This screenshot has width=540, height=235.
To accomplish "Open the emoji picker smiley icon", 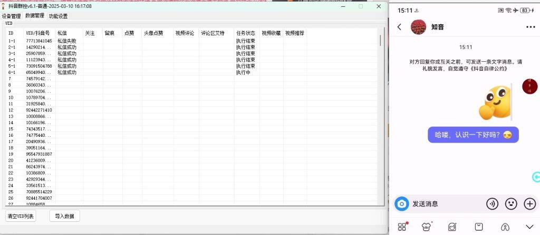I will (x=510, y=204).
